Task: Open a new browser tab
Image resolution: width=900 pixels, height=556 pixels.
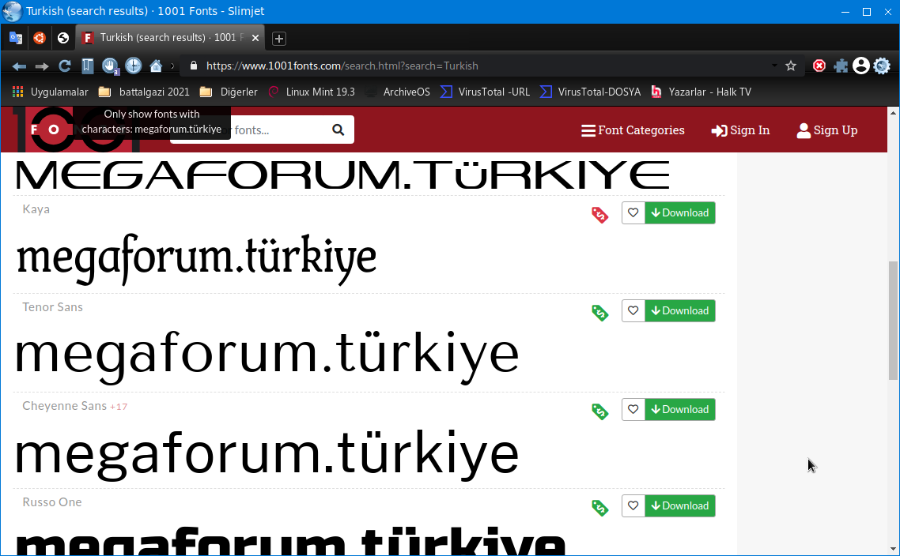Action: pos(279,39)
